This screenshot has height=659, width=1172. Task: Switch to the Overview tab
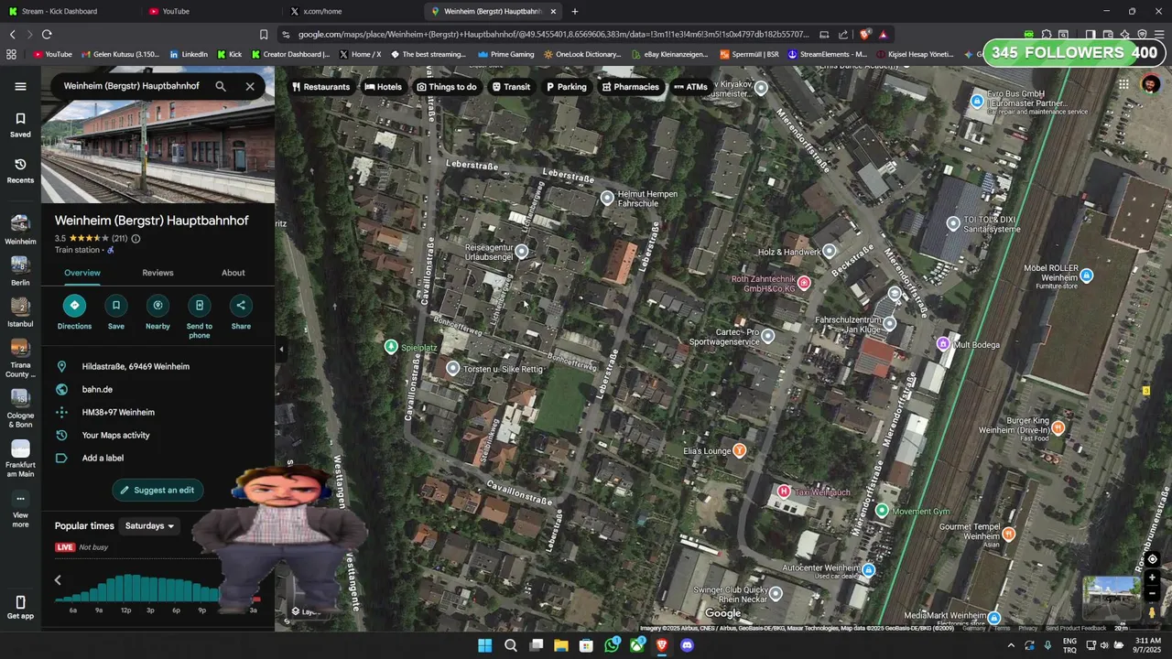pos(82,273)
